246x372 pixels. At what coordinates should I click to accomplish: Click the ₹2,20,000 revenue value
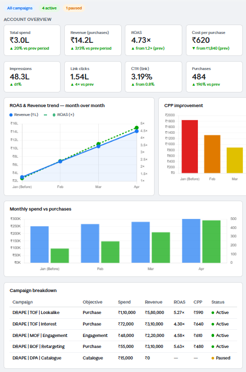click(x=155, y=335)
